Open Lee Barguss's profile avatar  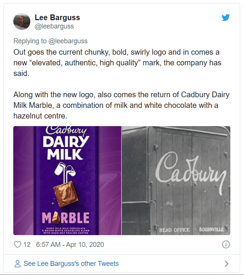22,22
